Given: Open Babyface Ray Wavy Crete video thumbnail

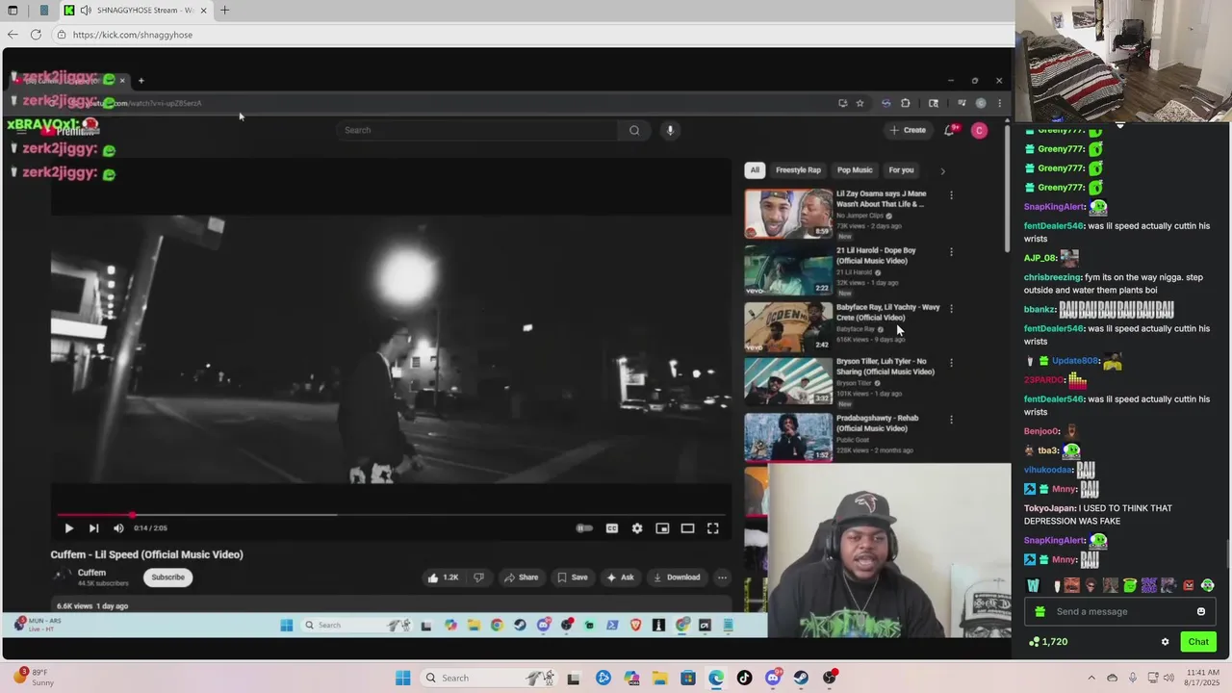Looking at the screenshot, I should click(x=788, y=327).
